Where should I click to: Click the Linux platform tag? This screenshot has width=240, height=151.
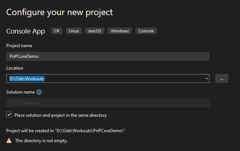74,31
